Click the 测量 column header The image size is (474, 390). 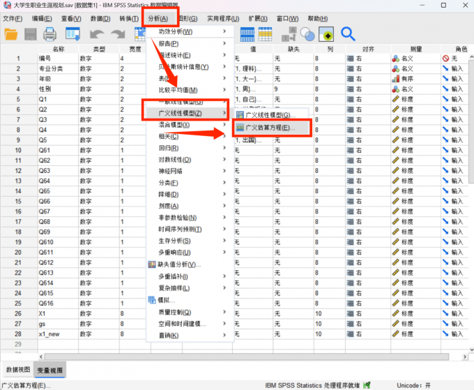coord(416,49)
